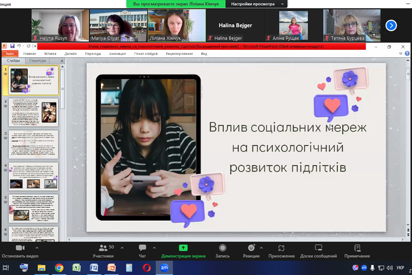The width and height of the screenshot is (412, 275).
Task: Click the green Share Screen icon
Action: coord(183,248)
